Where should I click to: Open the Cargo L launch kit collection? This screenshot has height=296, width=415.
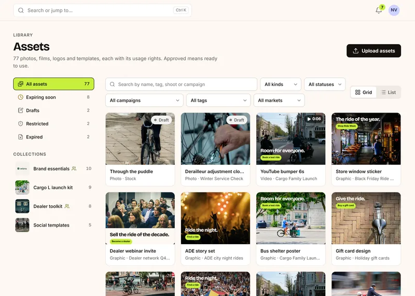(54, 187)
